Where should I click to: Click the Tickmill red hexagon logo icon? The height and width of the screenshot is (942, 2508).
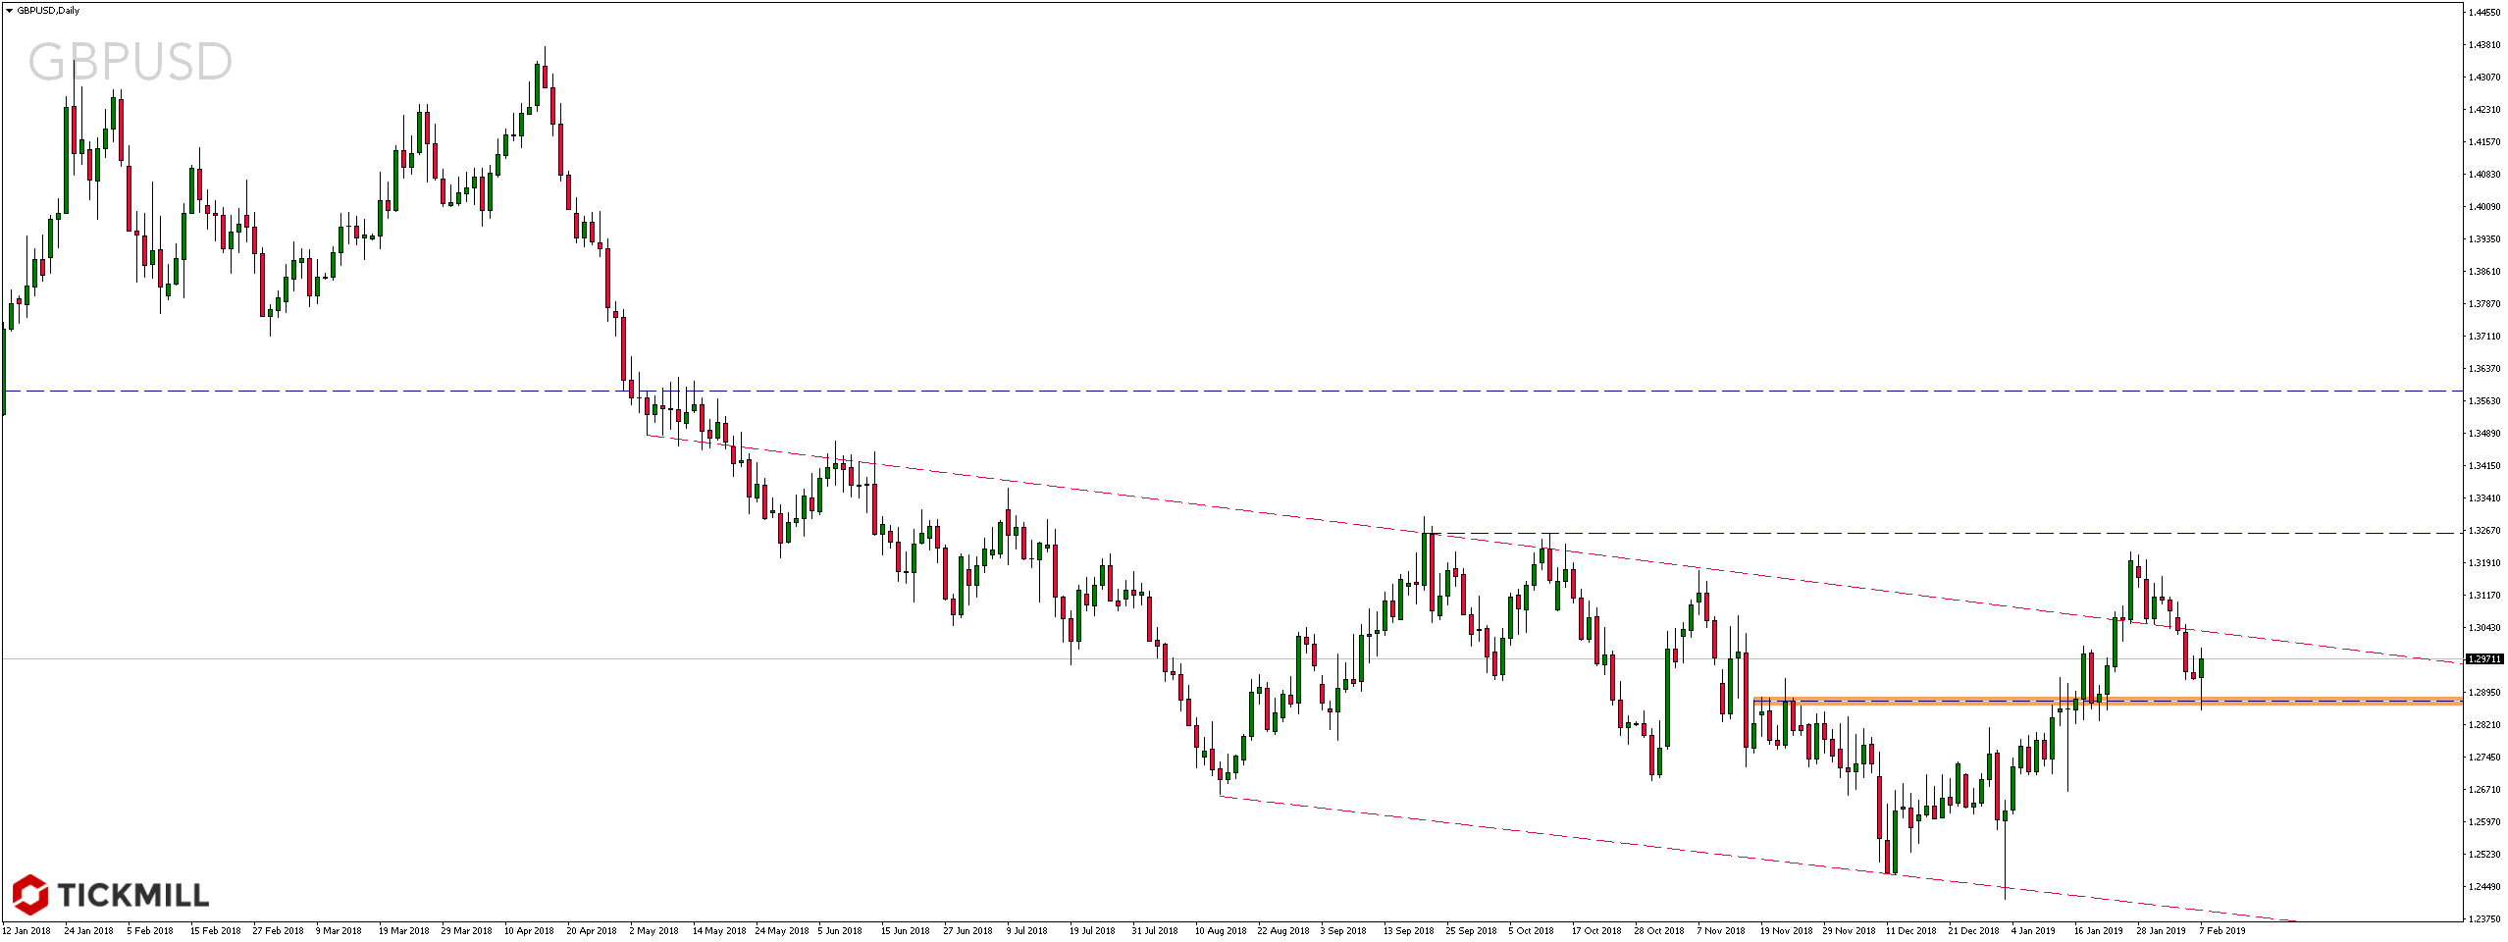pyautogui.click(x=29, y=894)
